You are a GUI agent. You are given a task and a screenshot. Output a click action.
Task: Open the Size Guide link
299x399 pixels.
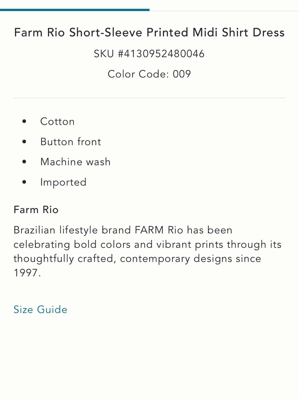click(40, 310)
